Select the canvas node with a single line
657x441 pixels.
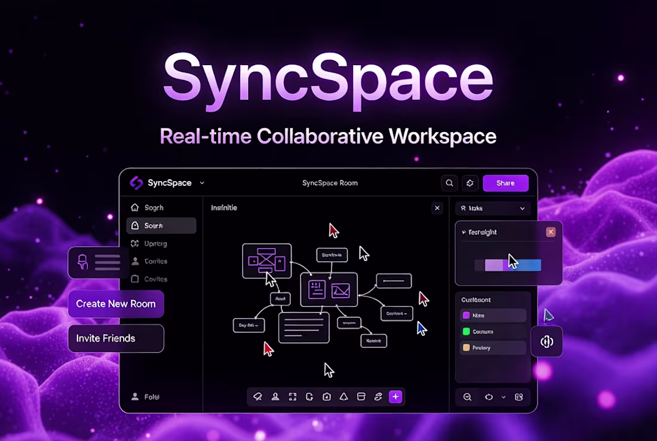[394, 281]
